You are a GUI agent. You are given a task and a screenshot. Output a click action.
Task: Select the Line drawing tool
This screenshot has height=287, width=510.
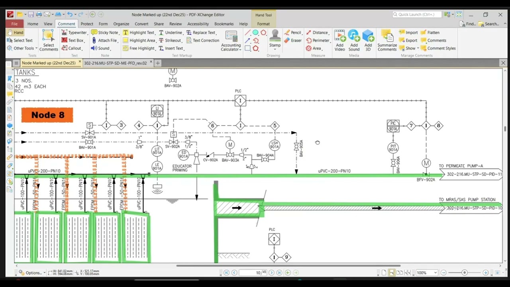point(247,33)
